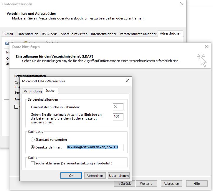The height and width of the screenshot is (191, 213).
Task: Click Weiter to continue the wizard
Action: coord(146,183)
